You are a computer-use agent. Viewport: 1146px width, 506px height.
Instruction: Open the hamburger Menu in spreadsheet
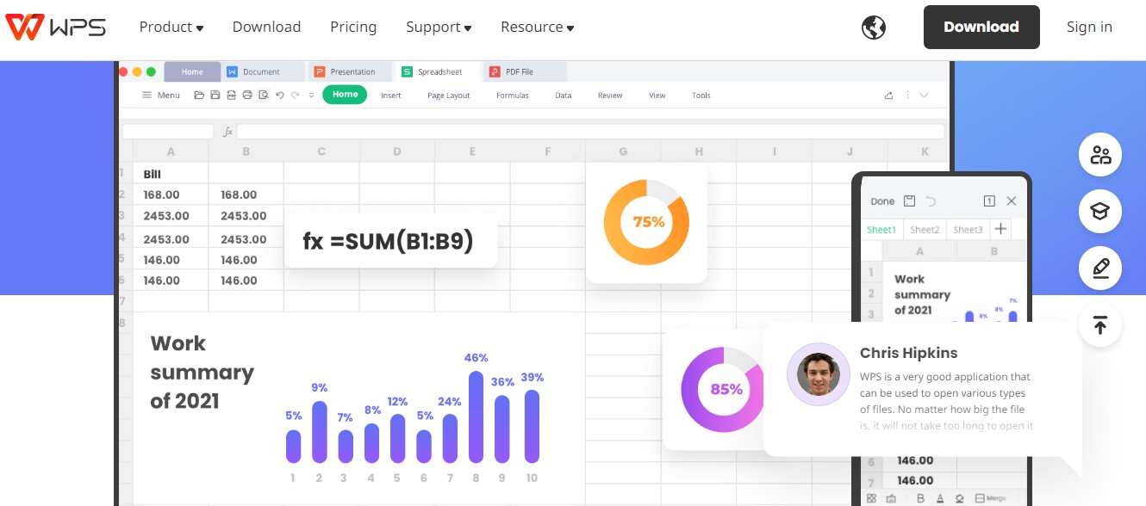point(161,95)
